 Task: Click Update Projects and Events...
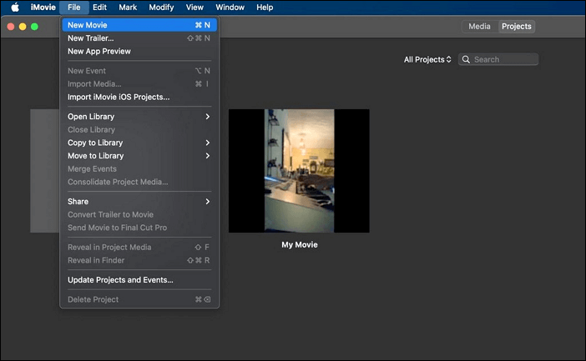tap(120, 280)
